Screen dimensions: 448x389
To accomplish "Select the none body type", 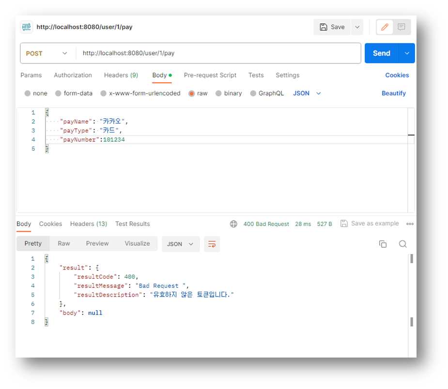I will click(x=36, y=93).
